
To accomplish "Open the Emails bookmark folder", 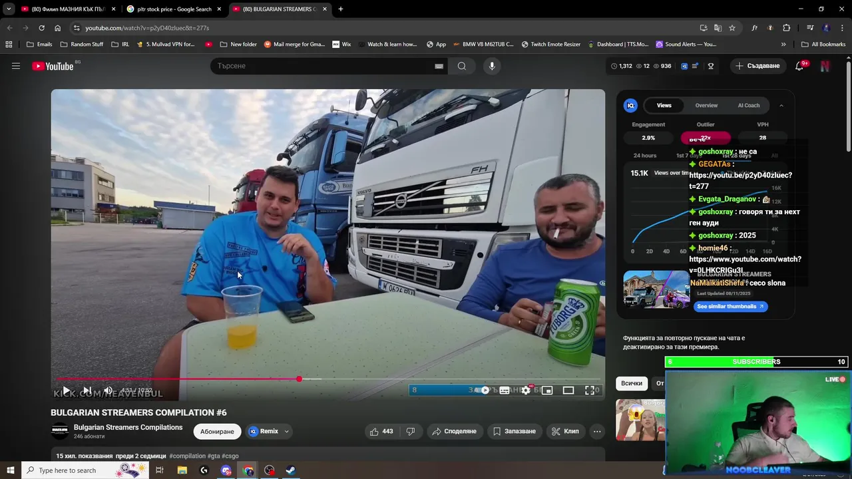I will point(39,45).
